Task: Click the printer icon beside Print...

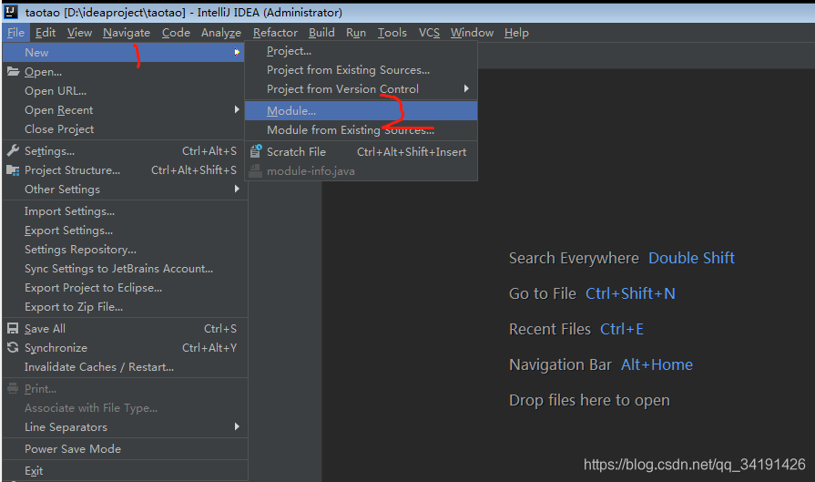Action: [x=13, y=388]
